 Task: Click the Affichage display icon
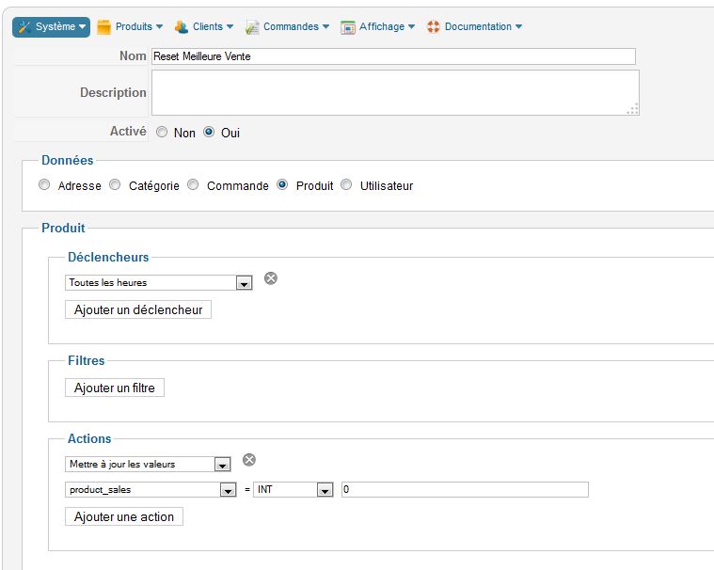click(x=348, y=27)
